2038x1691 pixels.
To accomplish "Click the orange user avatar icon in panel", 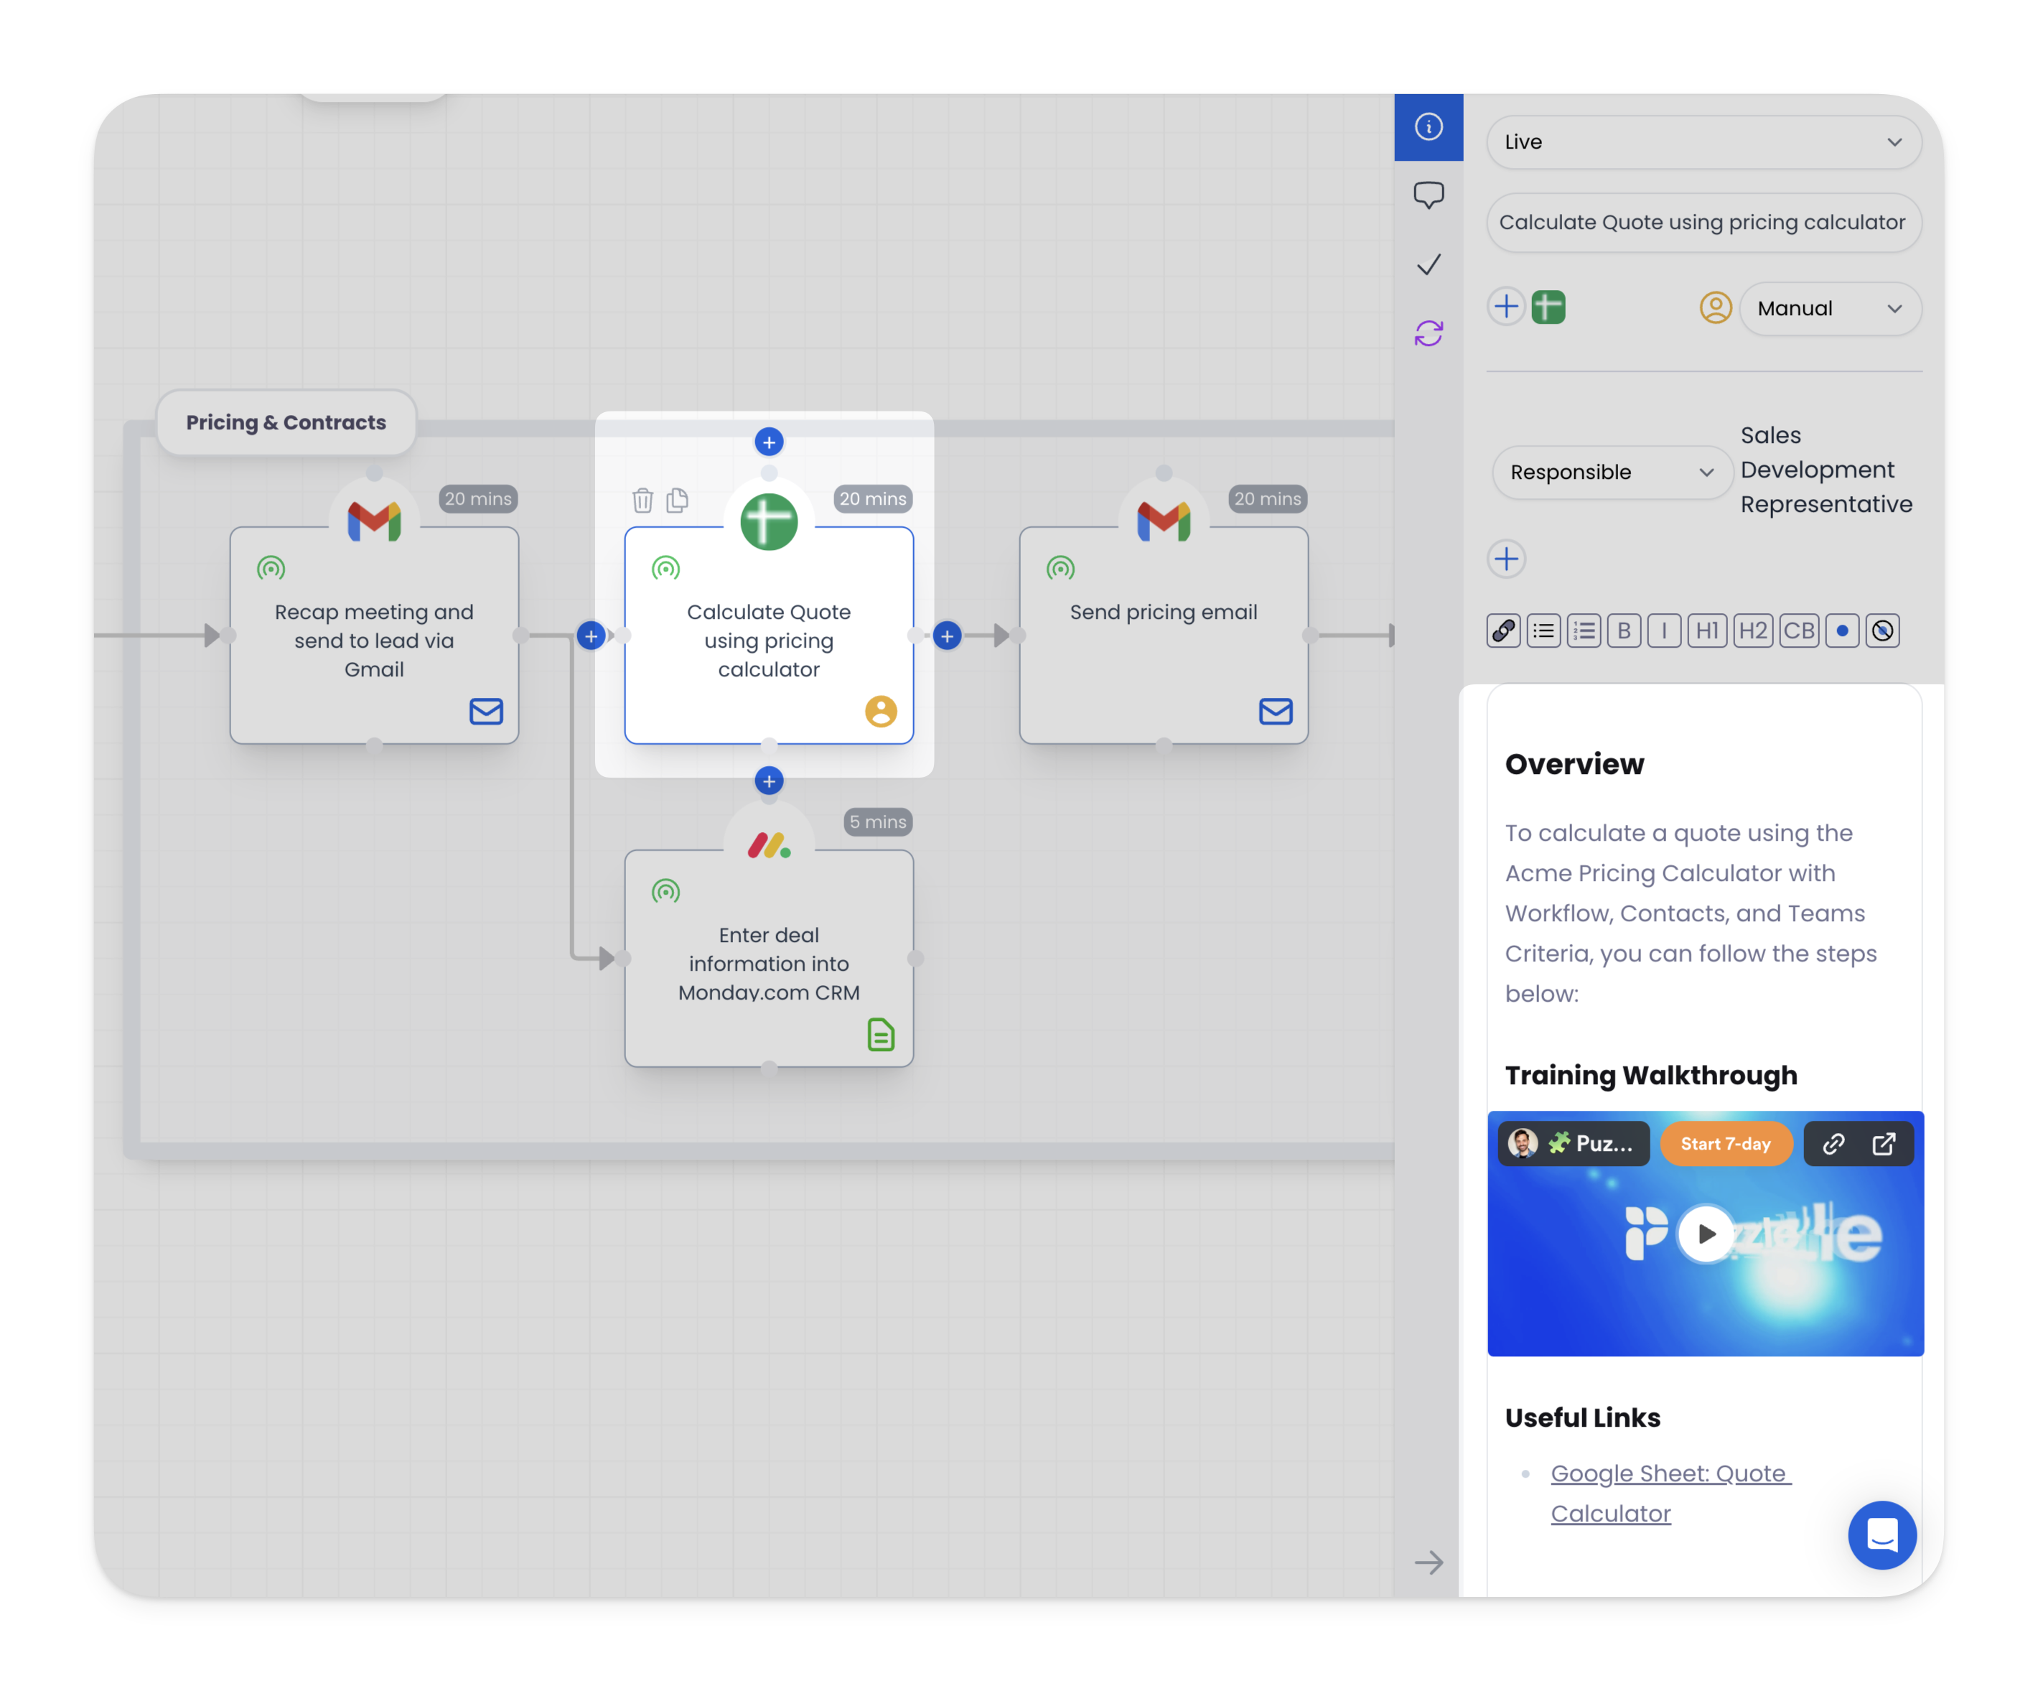I will tap(1715, 308).
